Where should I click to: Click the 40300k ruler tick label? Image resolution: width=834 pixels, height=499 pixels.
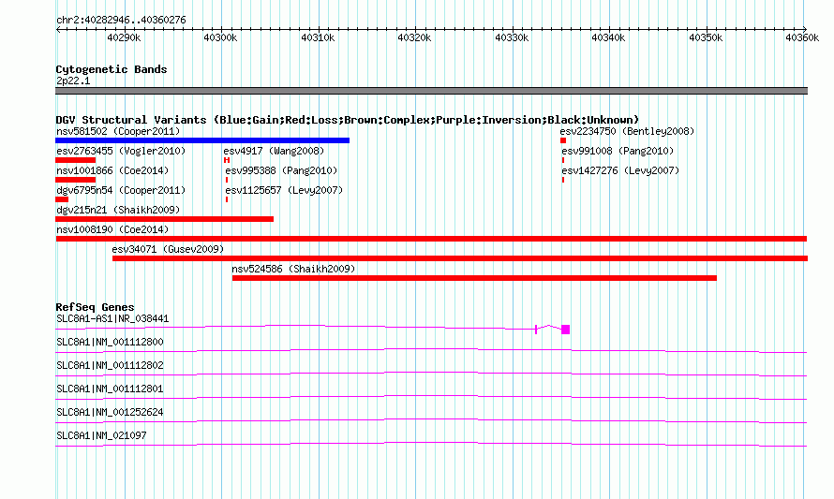click(x=221, y=37)
